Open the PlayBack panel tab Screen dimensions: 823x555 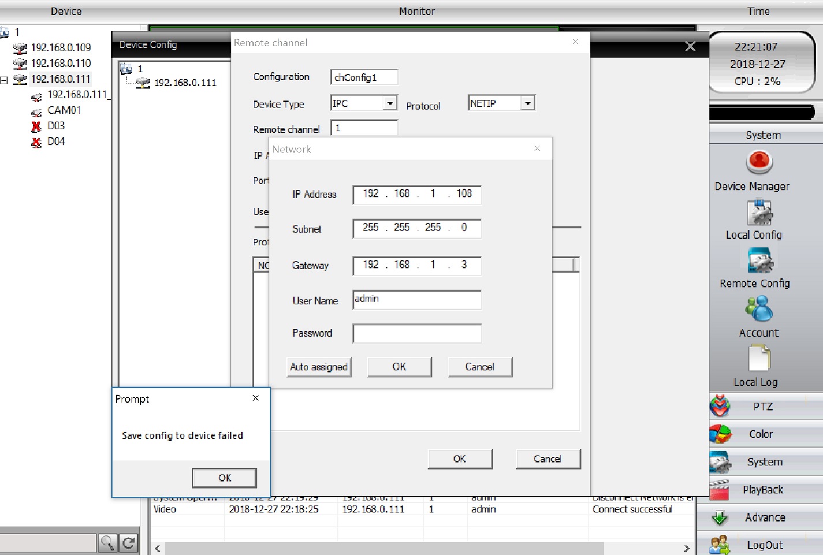(762, 490)
